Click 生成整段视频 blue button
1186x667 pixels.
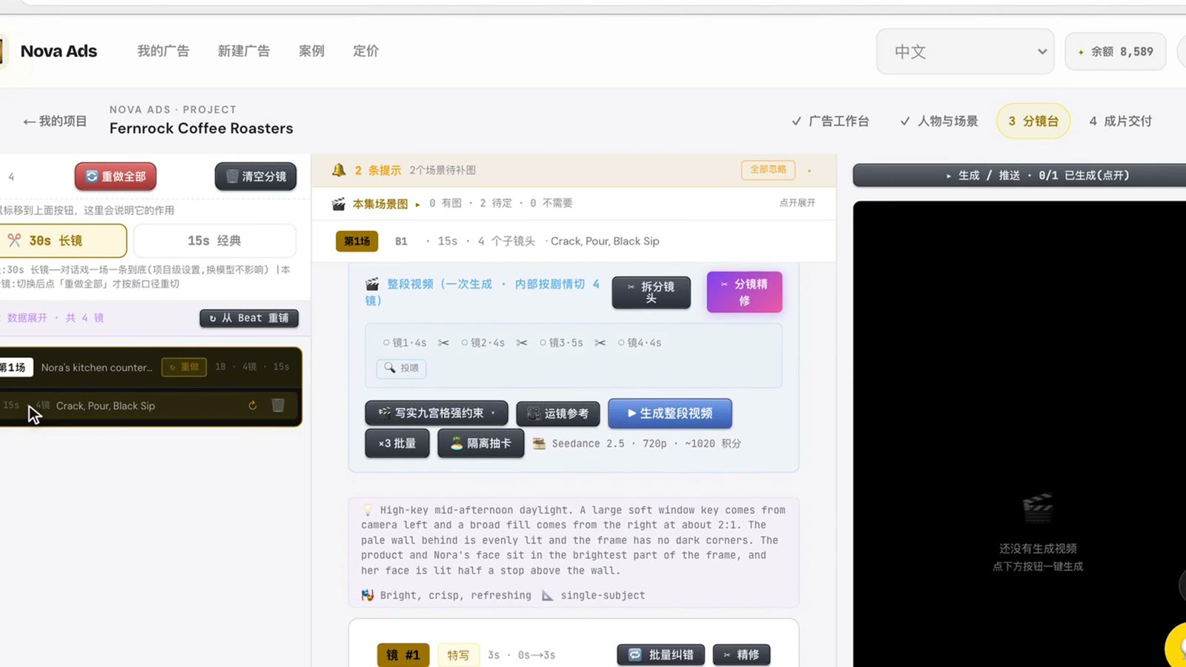(x=670, y=414)
